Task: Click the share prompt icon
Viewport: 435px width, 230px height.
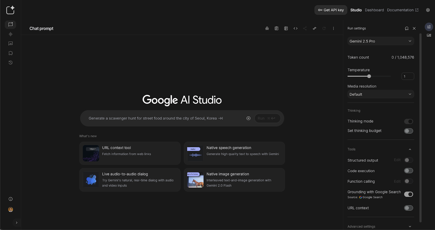Action: (x=305, y=28)
